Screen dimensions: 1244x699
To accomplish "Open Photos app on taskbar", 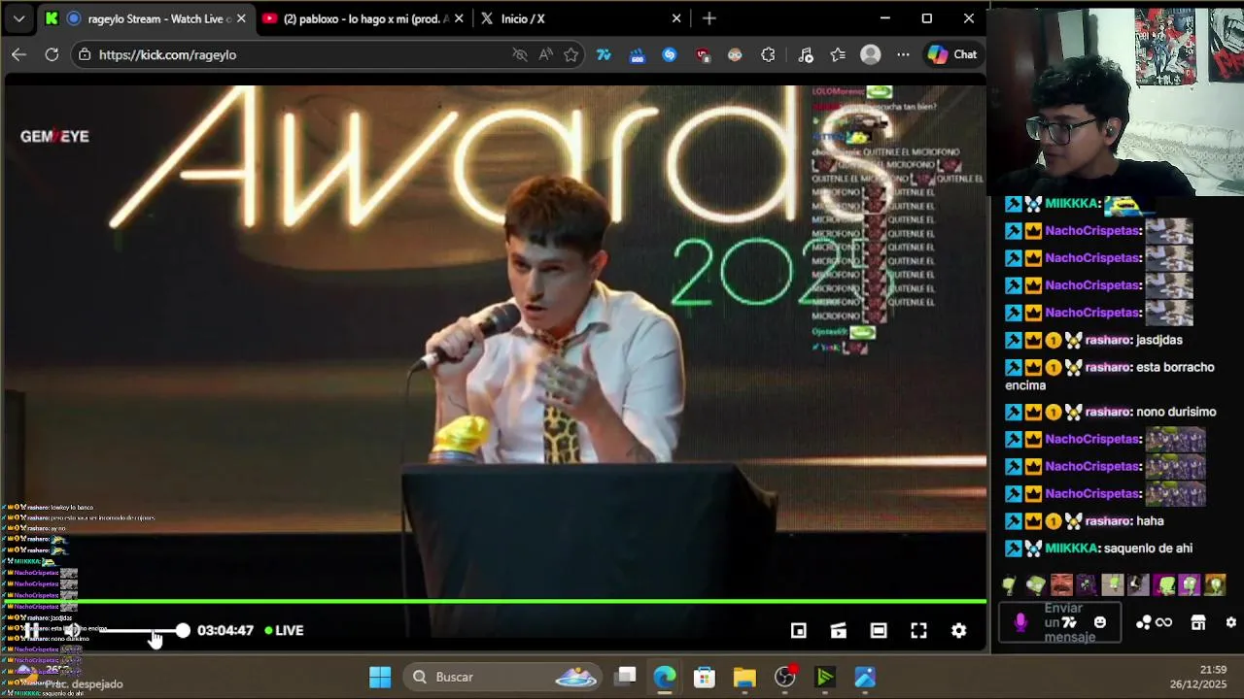I will pos(865,677).
